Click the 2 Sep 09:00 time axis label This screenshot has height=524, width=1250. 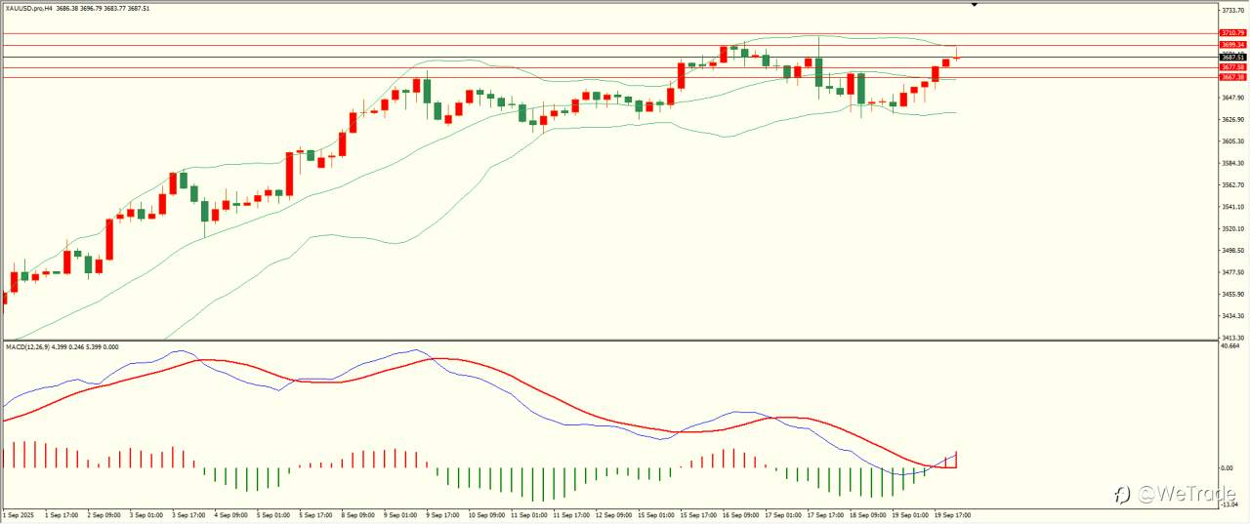click(x=104, y=513)
